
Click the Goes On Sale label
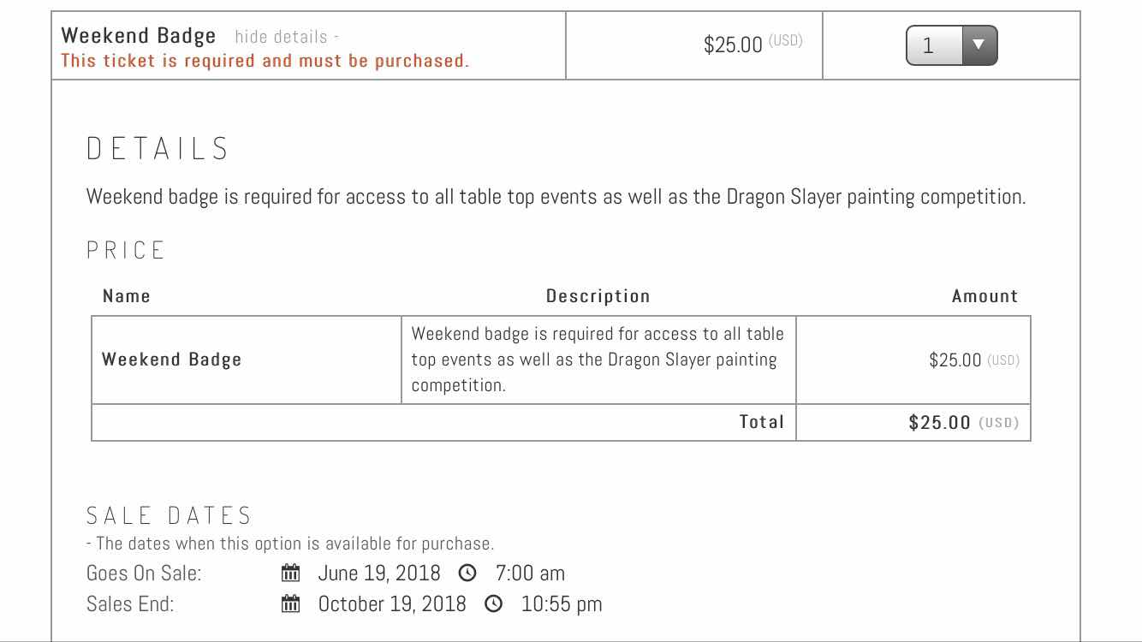coord(144,573)
